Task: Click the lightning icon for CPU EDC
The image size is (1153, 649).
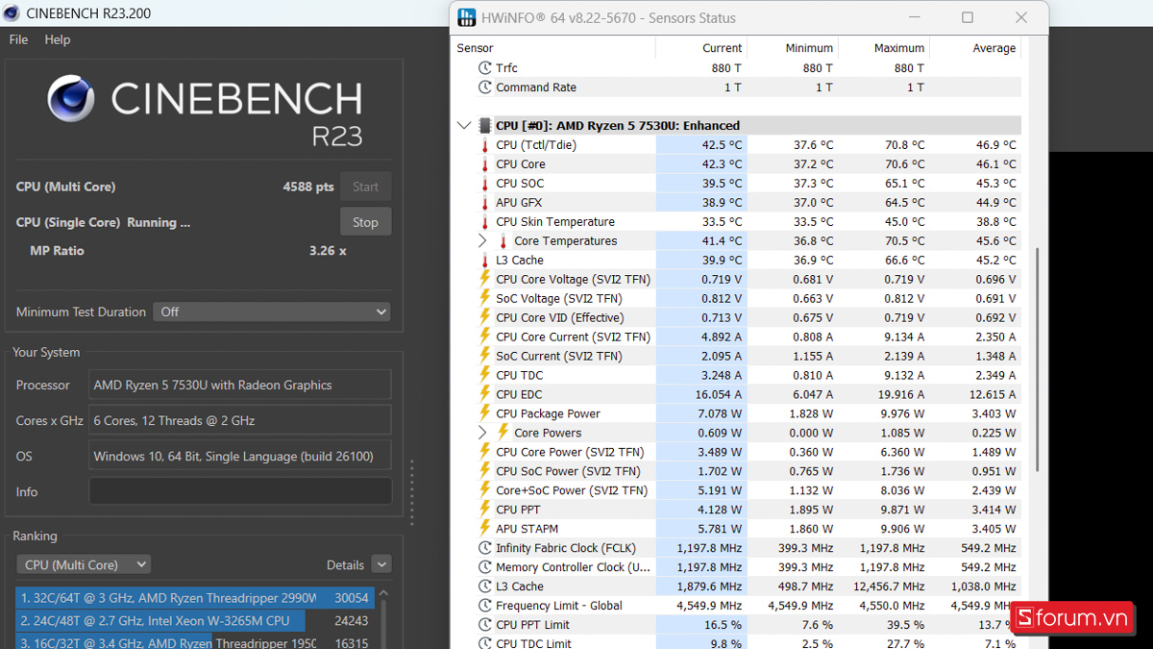Action: tap(484, 394)
